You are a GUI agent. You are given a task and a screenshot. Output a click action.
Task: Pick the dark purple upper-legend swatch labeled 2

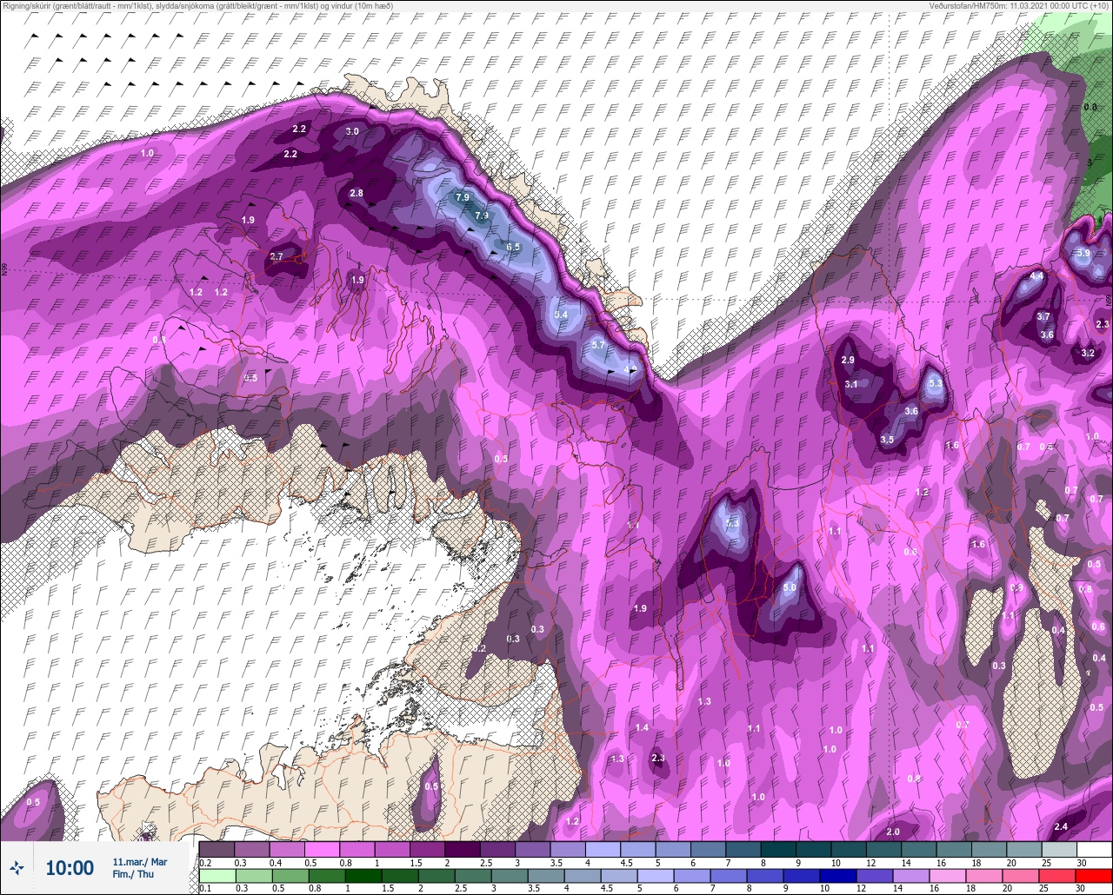tap(462, 849)
